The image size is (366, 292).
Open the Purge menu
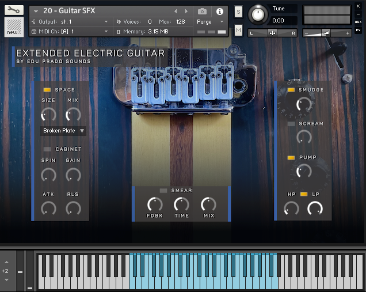[x=210, y=21]
